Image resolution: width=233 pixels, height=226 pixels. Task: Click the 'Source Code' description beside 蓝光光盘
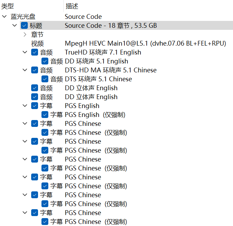tap(83, 16)
